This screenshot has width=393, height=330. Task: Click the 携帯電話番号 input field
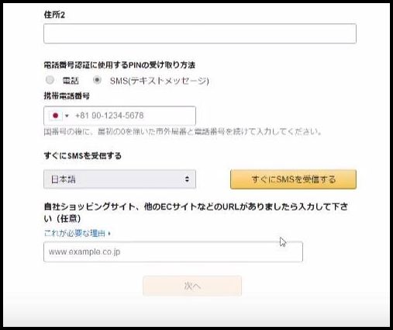pos(119,116)
